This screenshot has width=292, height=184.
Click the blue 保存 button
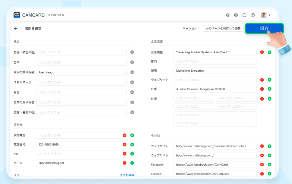264,29
